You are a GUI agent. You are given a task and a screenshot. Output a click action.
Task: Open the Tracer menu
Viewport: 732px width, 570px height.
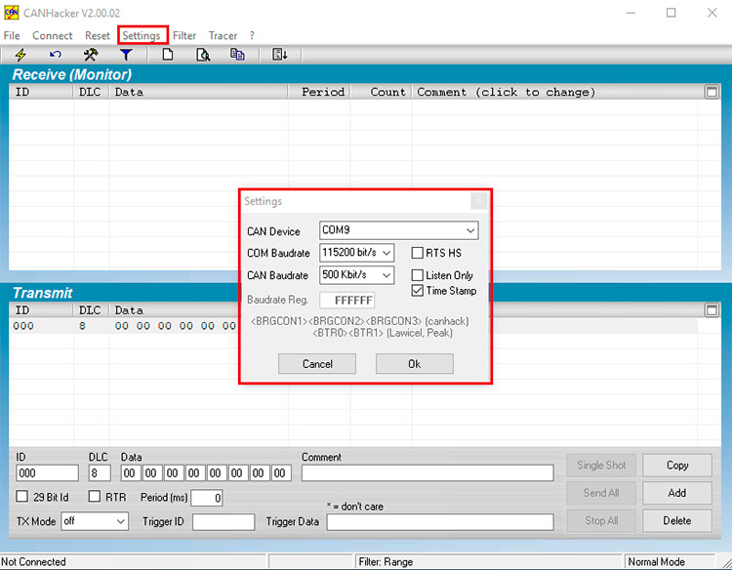click(x=223, y=35)
